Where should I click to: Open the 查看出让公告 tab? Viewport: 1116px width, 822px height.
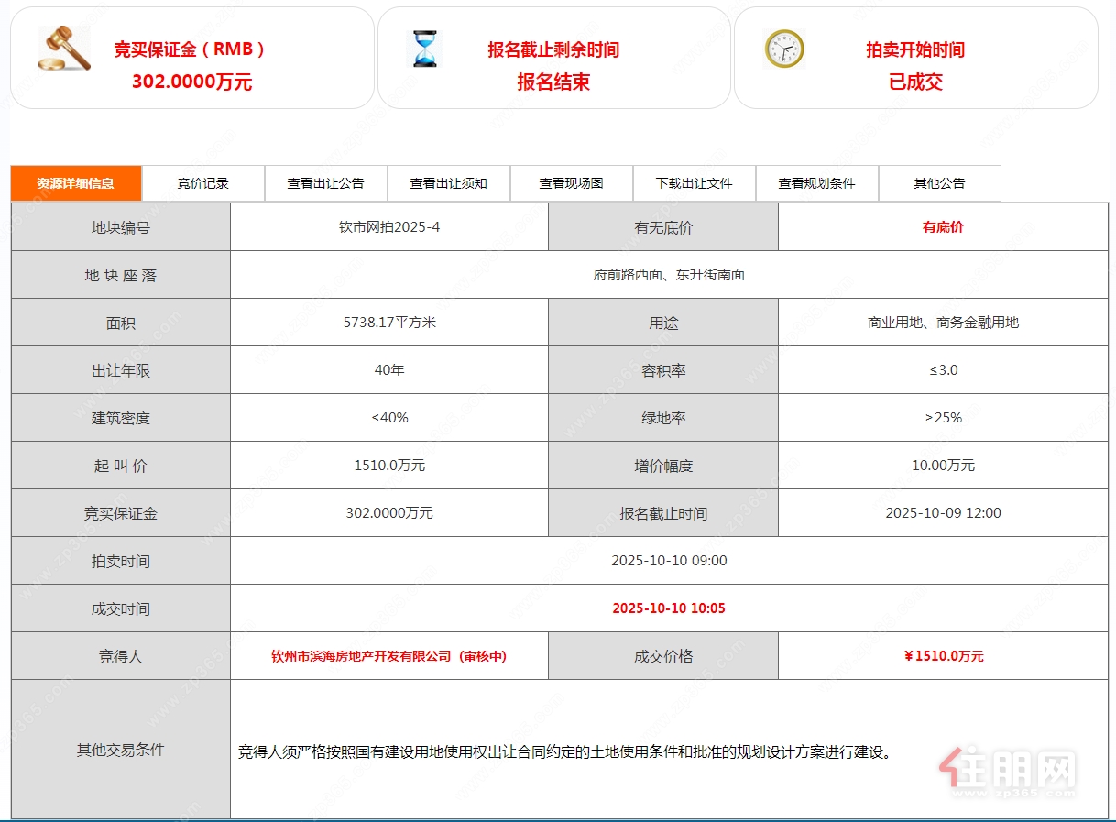[325, 183]
